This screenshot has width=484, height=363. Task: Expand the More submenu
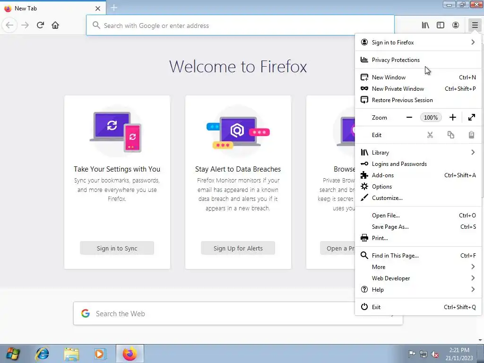pyautogui.click(x=418, y=267)
